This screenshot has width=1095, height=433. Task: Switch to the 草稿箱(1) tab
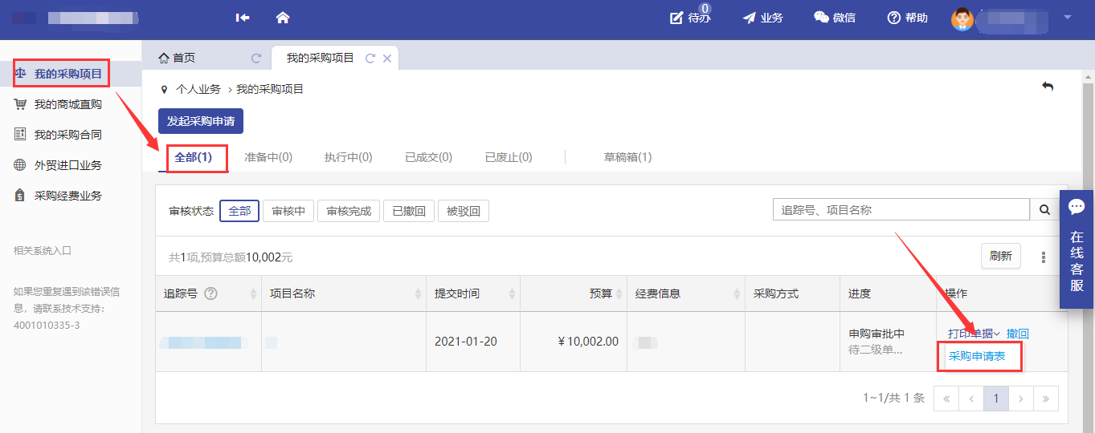(627, 157)
